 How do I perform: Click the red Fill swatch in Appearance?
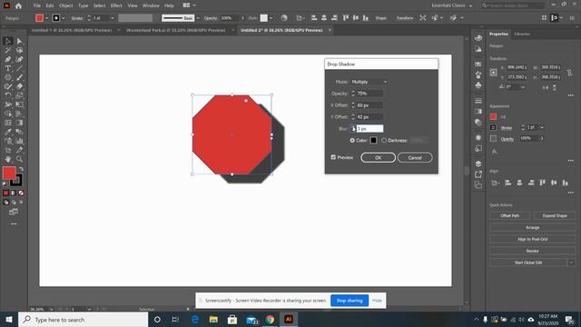[x=493, y=116]
